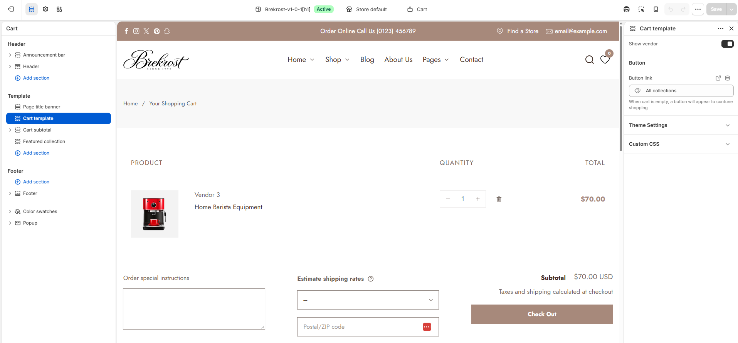Screen dimensions: 738x343
Task: Toggle the Show vendor switch
Action: (x=728, y=44)
